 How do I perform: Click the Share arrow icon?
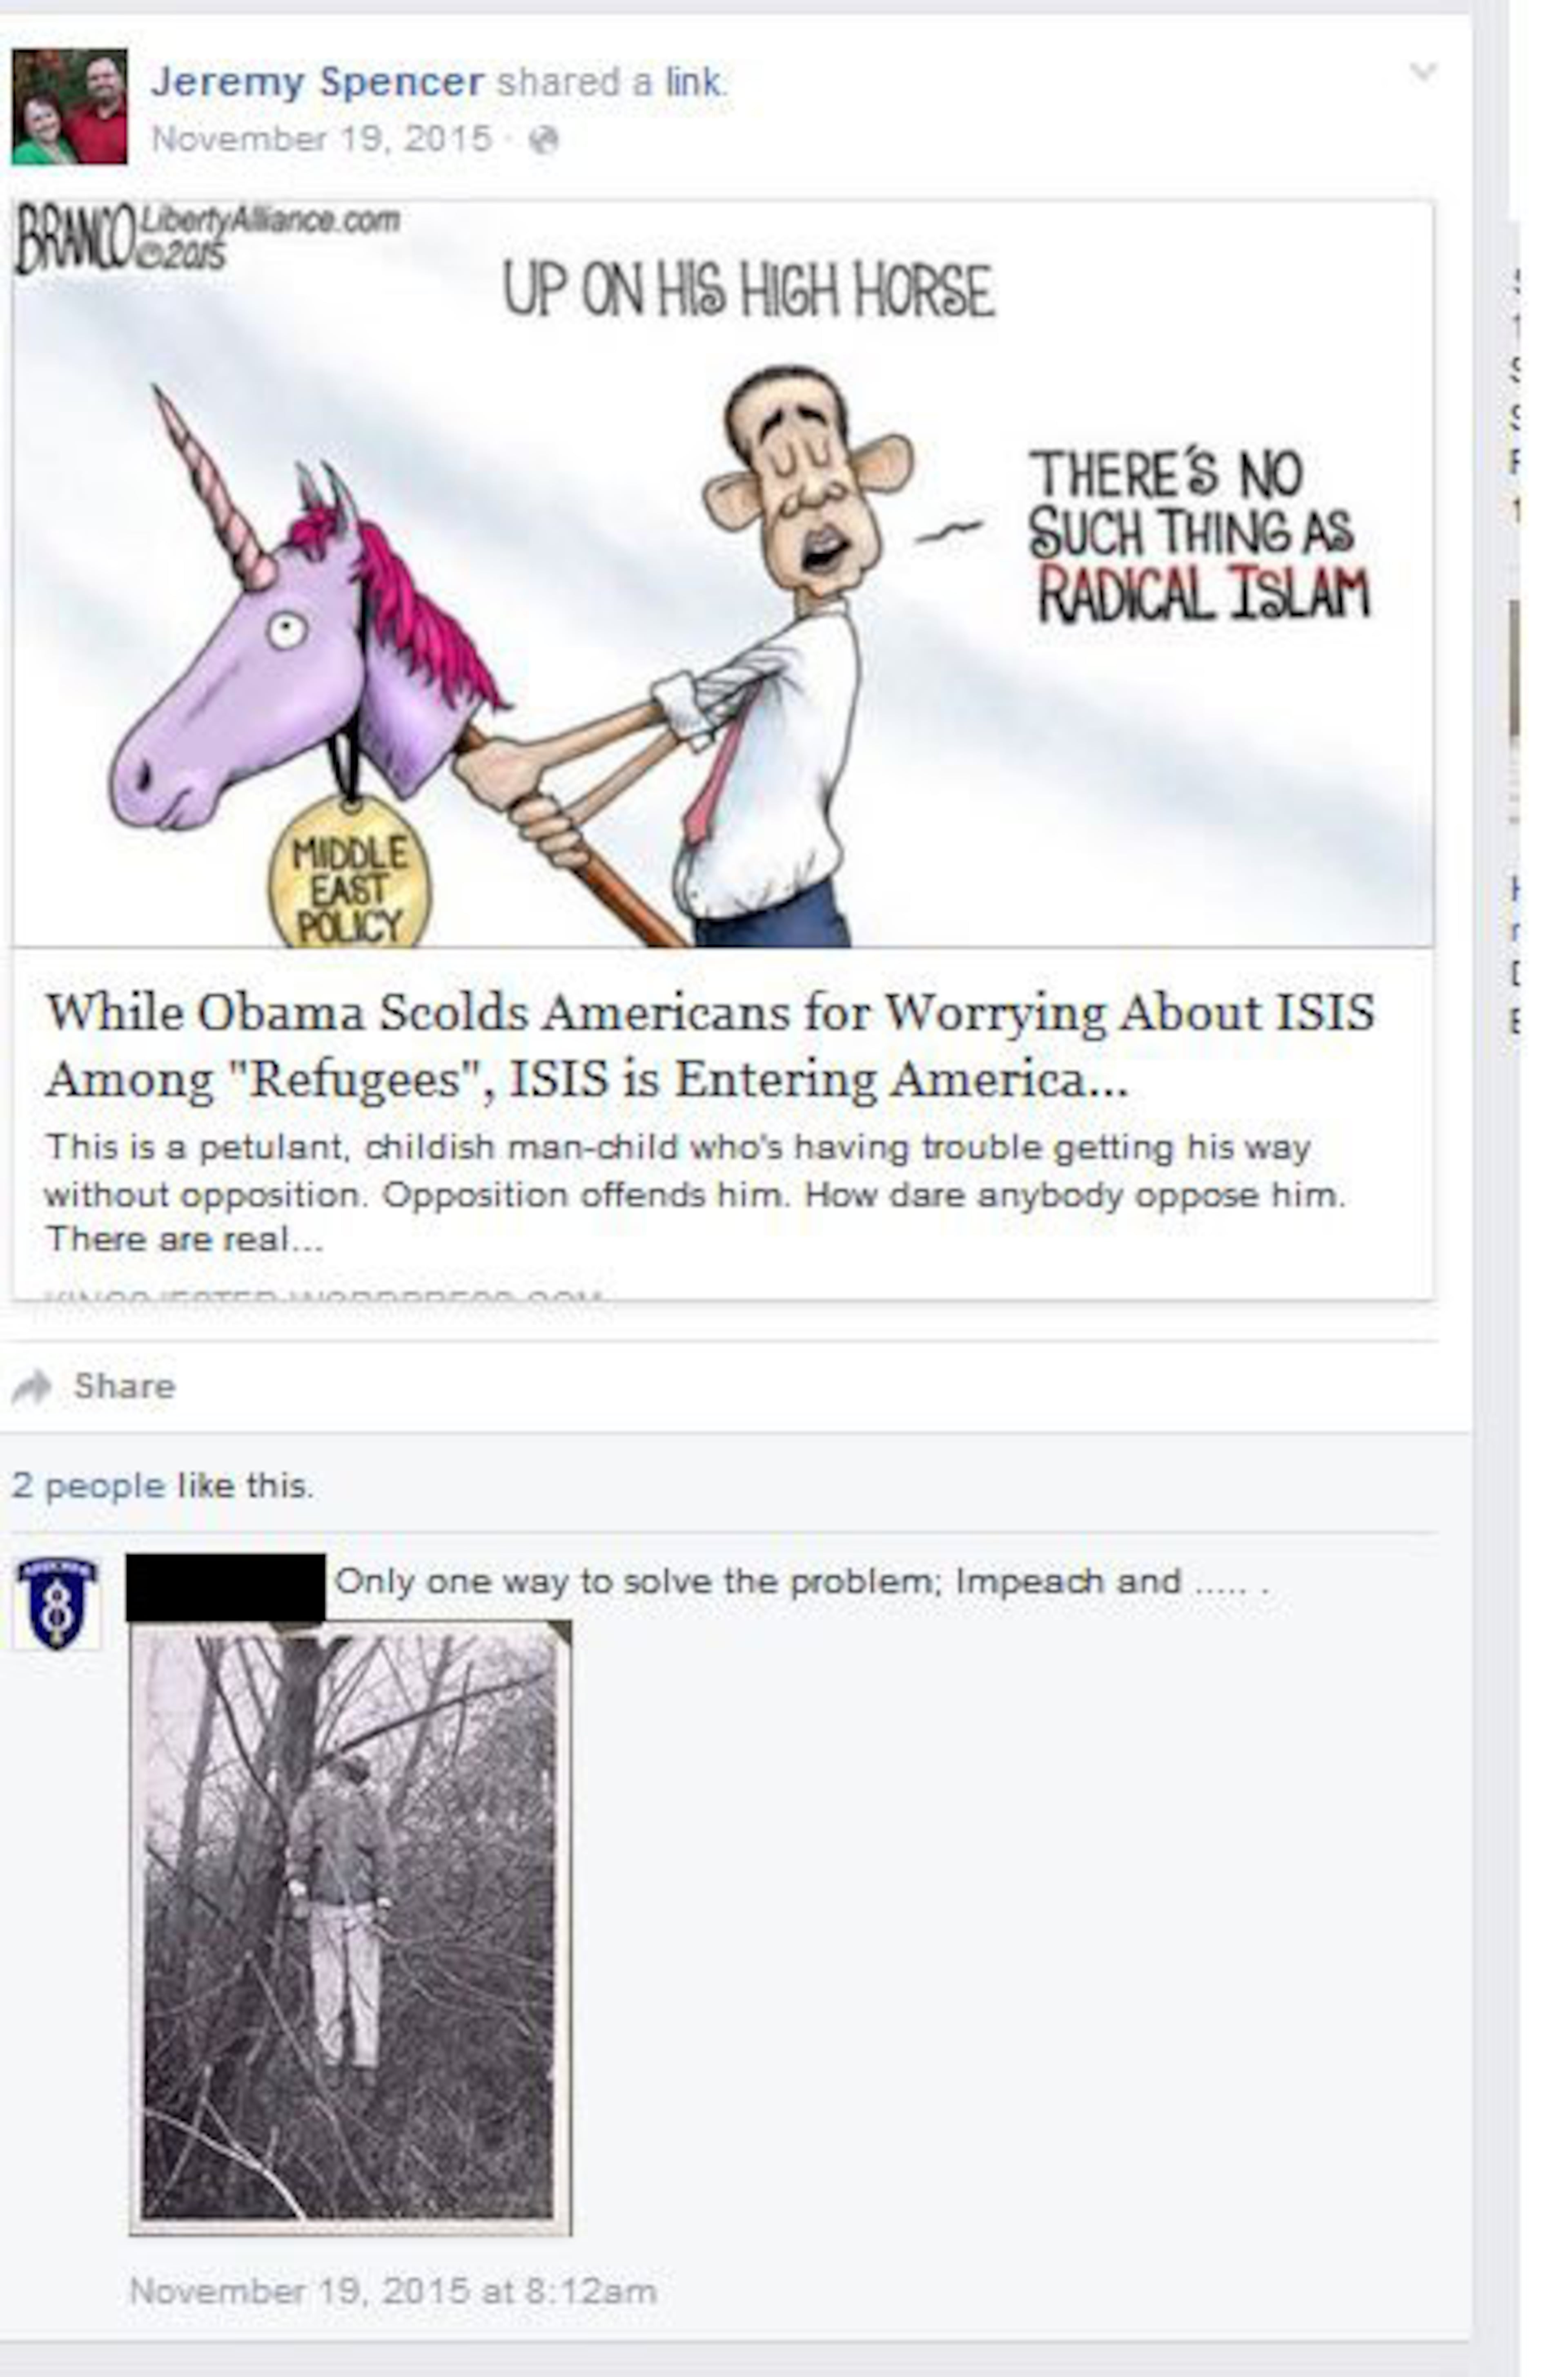32,1387
